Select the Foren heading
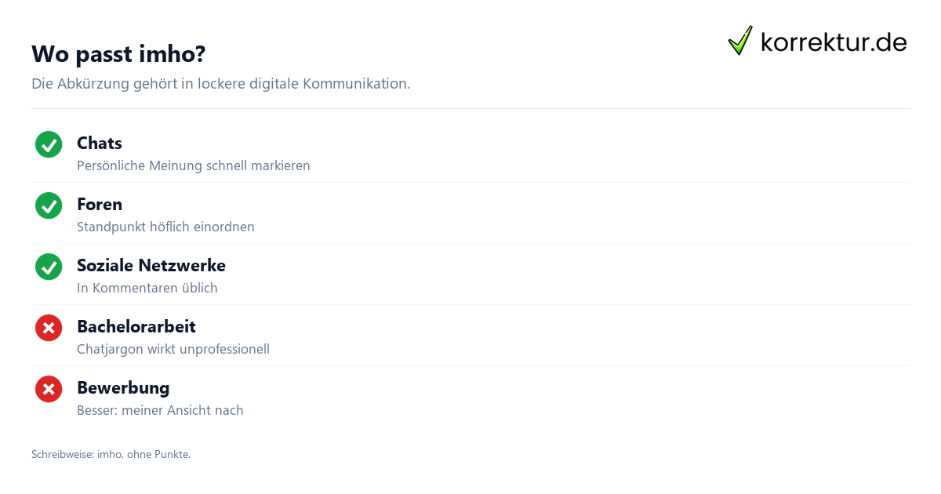Image resolution: width=941 pixels, height=494 pixels. click(x=100, y=204)
